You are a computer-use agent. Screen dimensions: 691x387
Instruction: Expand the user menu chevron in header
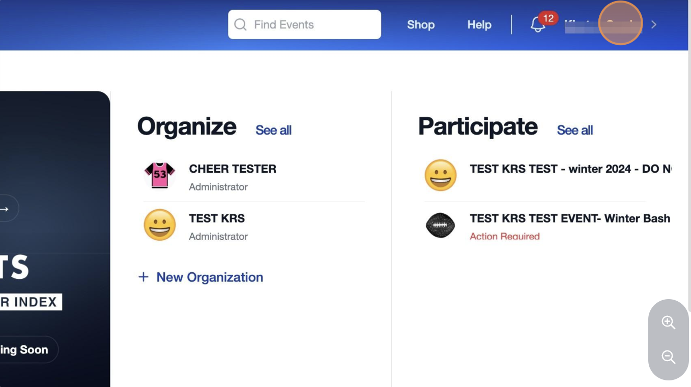pos(654,24)
